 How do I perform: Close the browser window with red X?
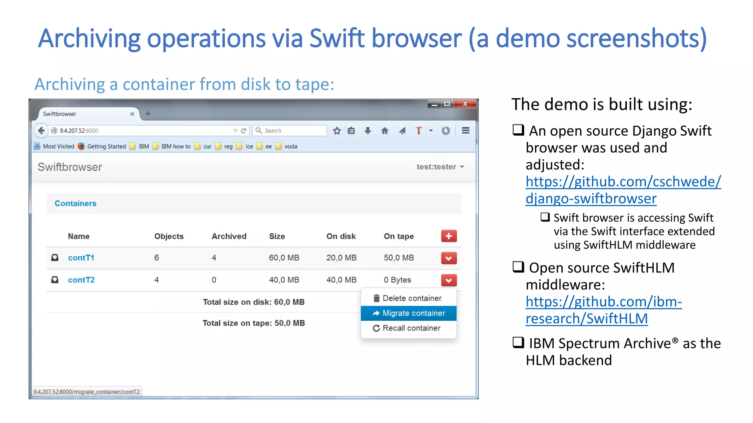coord(465,104)
